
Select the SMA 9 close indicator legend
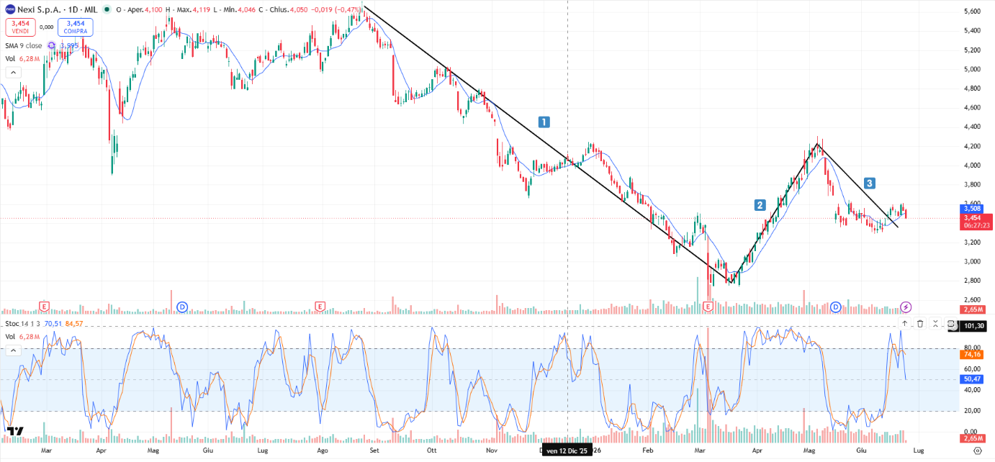(x=24, y=45)
